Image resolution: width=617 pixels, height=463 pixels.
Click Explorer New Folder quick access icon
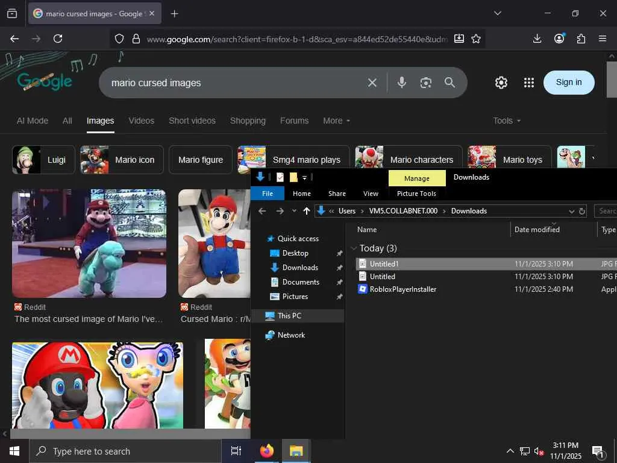[x=293, y=178]
